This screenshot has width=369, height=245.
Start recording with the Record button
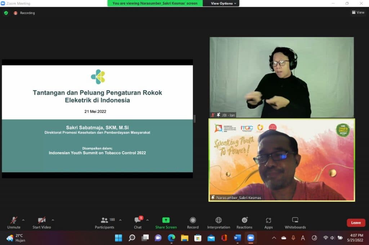[193, 223]
